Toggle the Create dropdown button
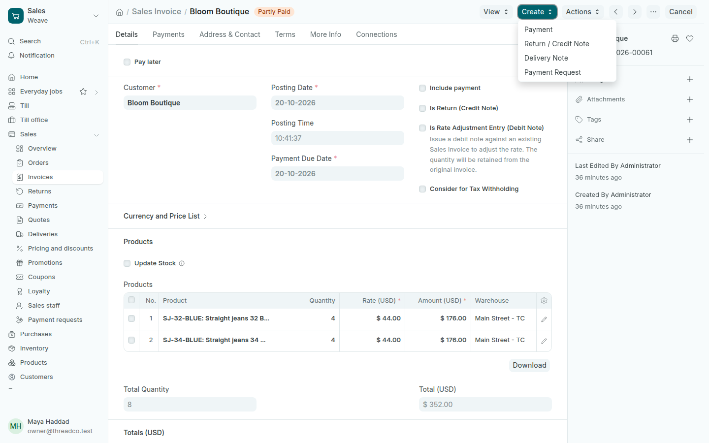The image size is (709, 443). pos(537,12)
